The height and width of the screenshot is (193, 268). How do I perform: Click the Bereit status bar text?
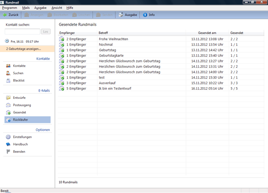(x=5, y=191)
